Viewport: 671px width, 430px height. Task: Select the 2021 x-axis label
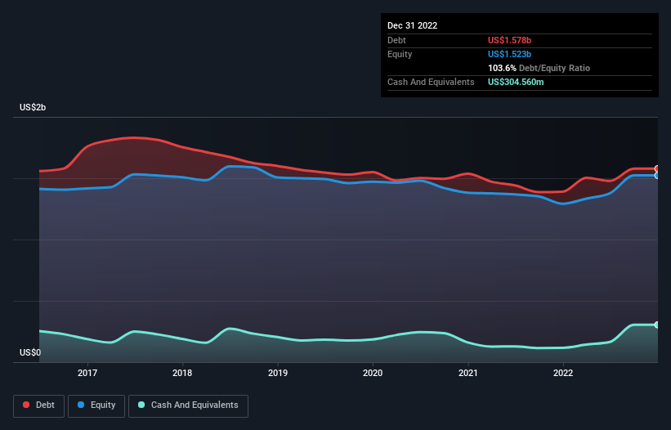pyautogui.click(x=468, y=373)
